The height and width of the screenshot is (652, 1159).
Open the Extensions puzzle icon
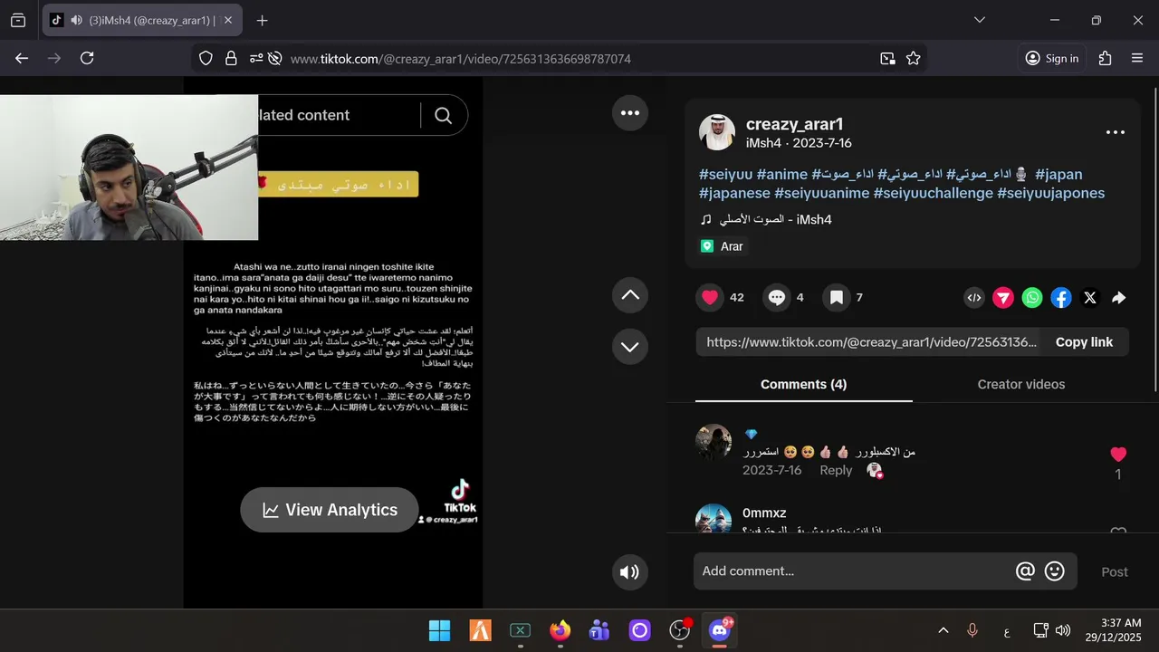point(1105,58)
